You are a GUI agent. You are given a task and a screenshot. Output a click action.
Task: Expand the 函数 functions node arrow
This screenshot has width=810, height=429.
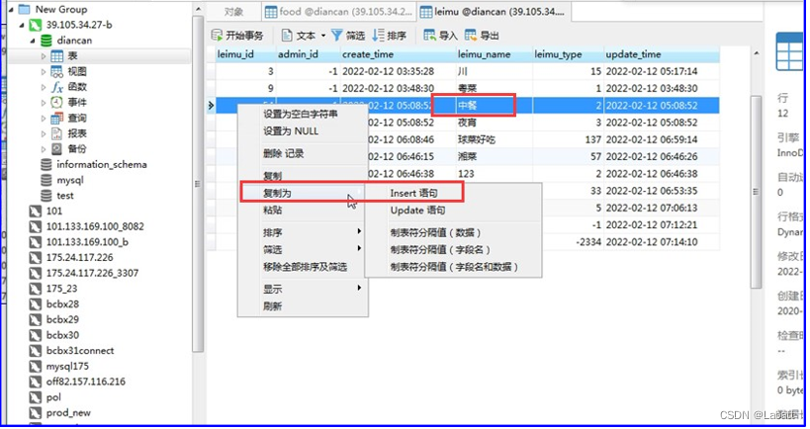click(x=44, y=87)
